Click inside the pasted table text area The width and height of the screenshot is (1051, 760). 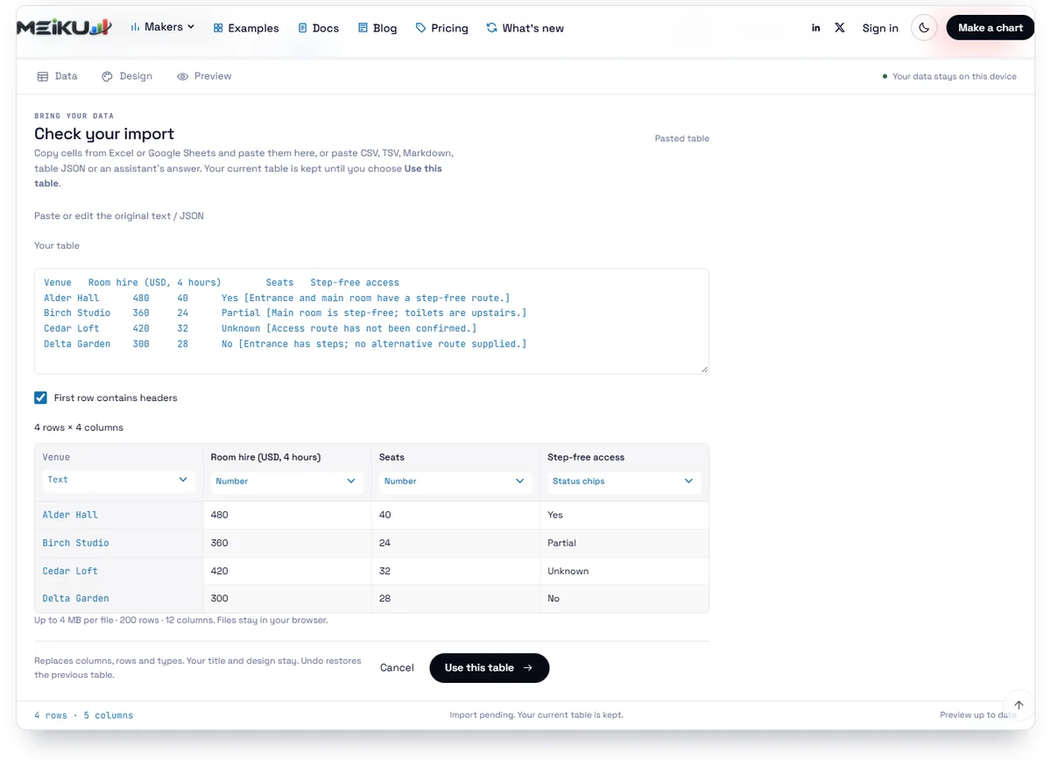coord(371,320)
